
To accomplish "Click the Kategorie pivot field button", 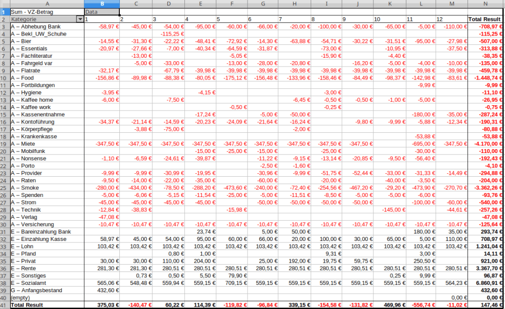I will click(43, 19).
